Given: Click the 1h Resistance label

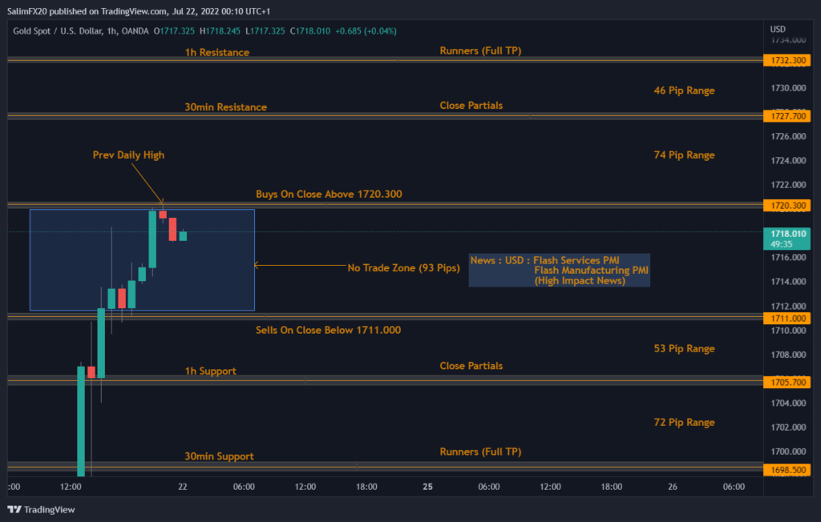Looking at the screenshot, I should pos(216,52).
